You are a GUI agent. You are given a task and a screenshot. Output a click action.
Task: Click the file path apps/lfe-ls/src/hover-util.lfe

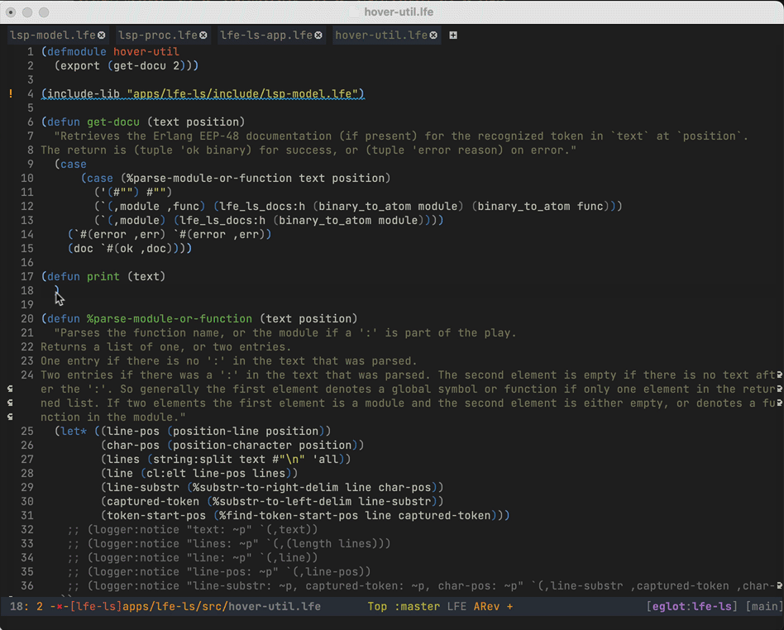pos(222,607)
